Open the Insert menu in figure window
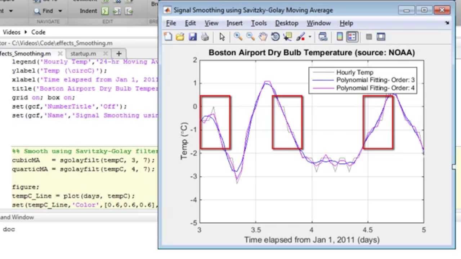Viewport: 461px width, 259px height. click(x=234, y=23)
